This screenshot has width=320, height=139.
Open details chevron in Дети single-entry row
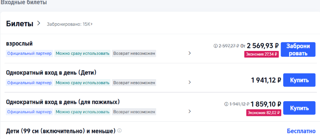coord(189,82)
